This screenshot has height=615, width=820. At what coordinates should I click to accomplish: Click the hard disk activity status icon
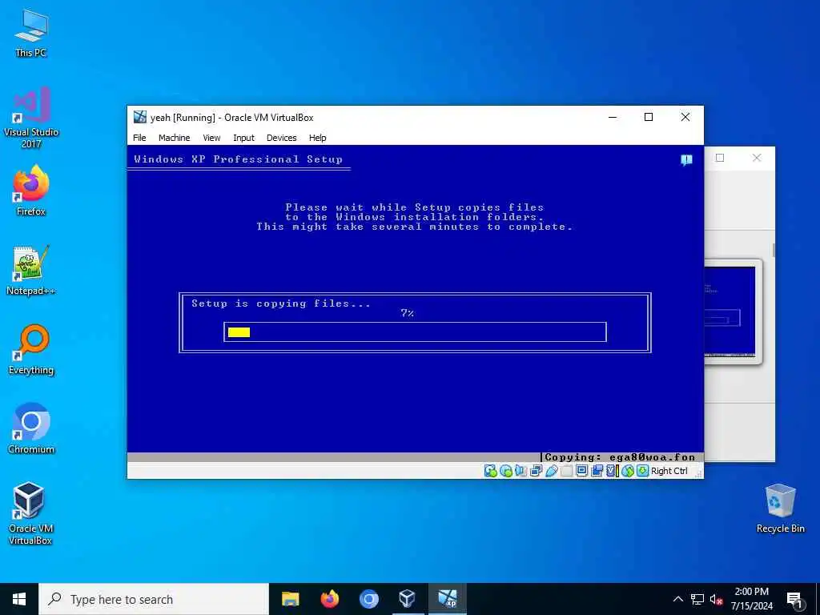point(490,471)
